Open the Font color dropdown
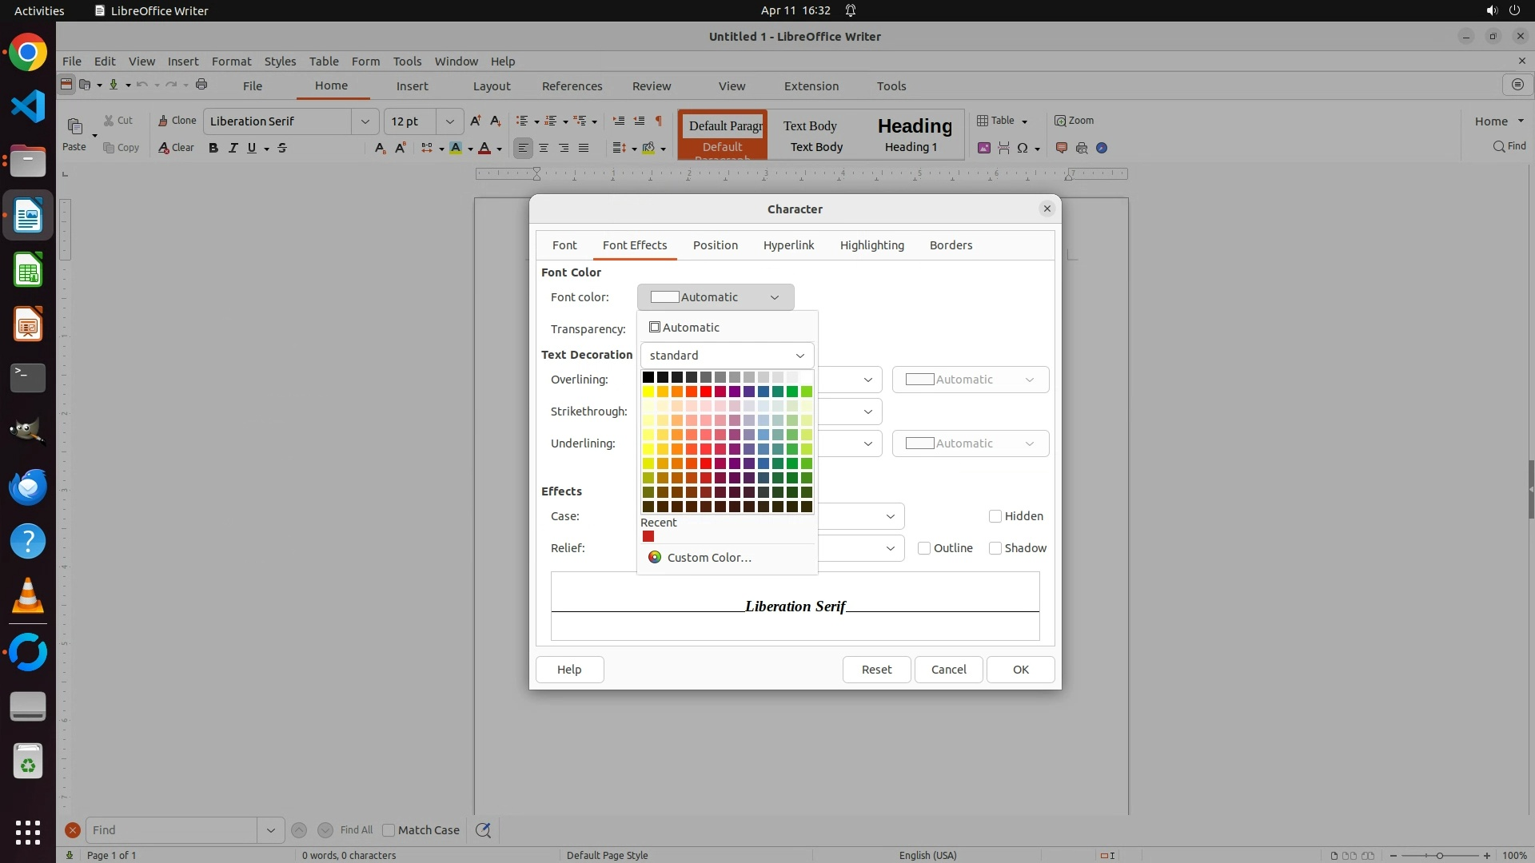The width and height of the screenshot is (1535, 863). [x=716, y=297]
